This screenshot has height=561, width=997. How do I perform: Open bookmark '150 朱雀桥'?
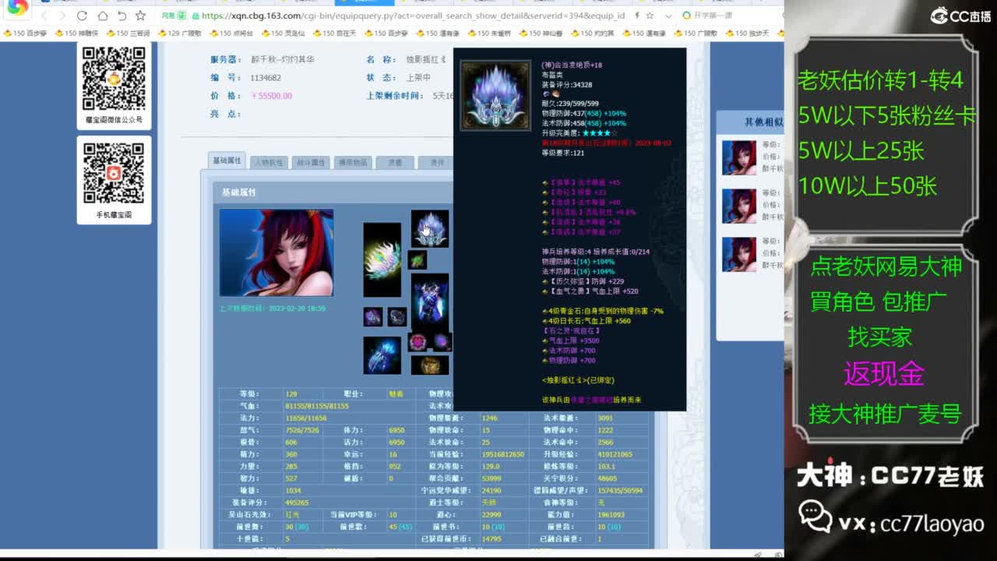tap(488, 34)
